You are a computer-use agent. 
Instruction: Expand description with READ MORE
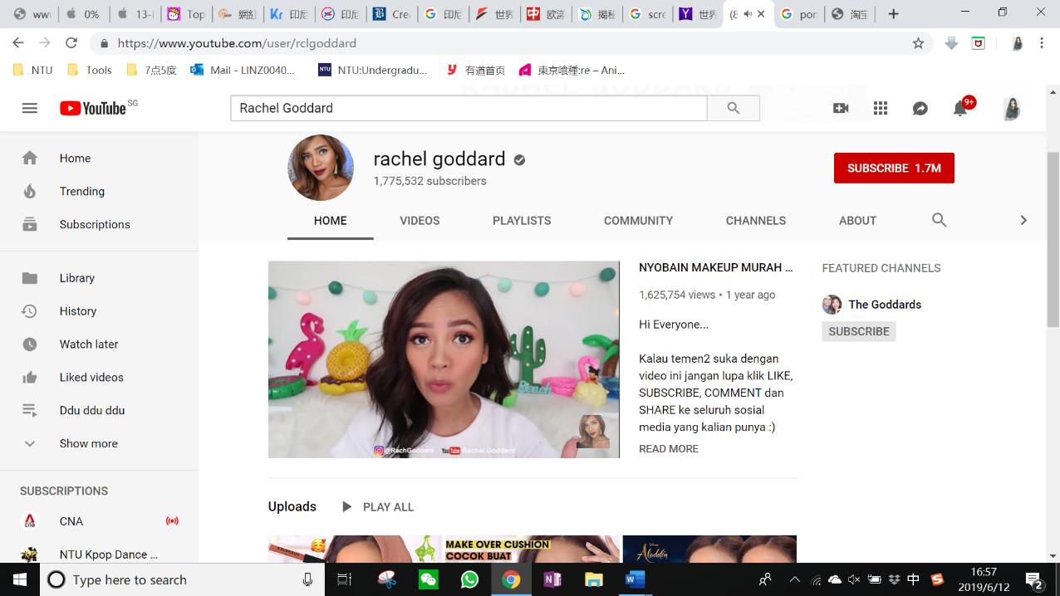tap(669, 448)
